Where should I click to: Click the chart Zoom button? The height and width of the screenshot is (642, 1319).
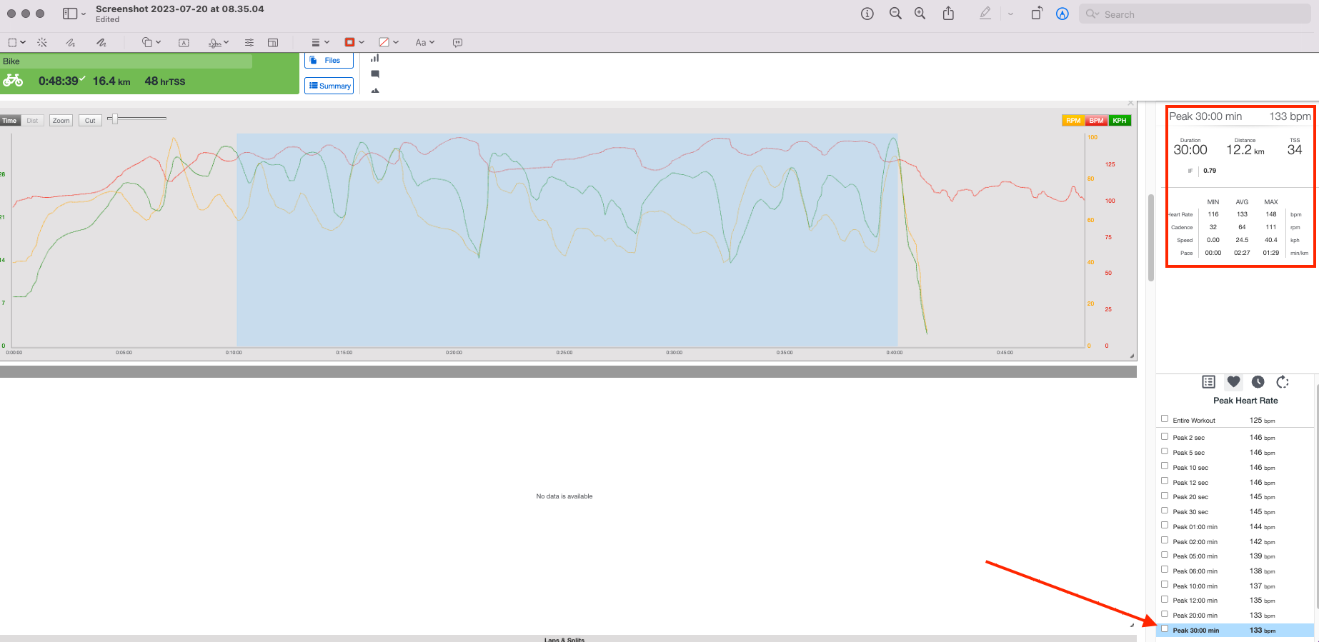tap(61, 120)
